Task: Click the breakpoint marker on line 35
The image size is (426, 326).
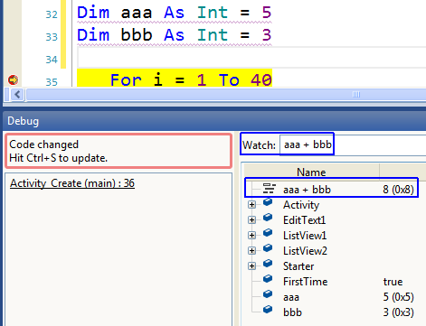Action: pyautogui.click(x=13, y=80)
